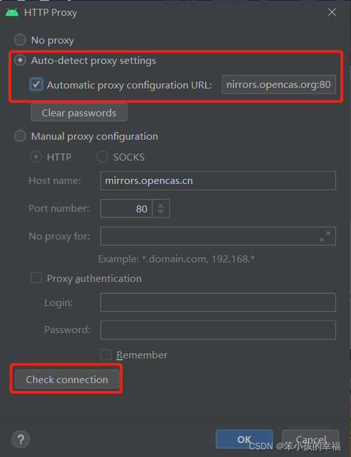
Task: Uncheck Automatic proxy configuration URL checkbox
Action: tap(37, 85)
